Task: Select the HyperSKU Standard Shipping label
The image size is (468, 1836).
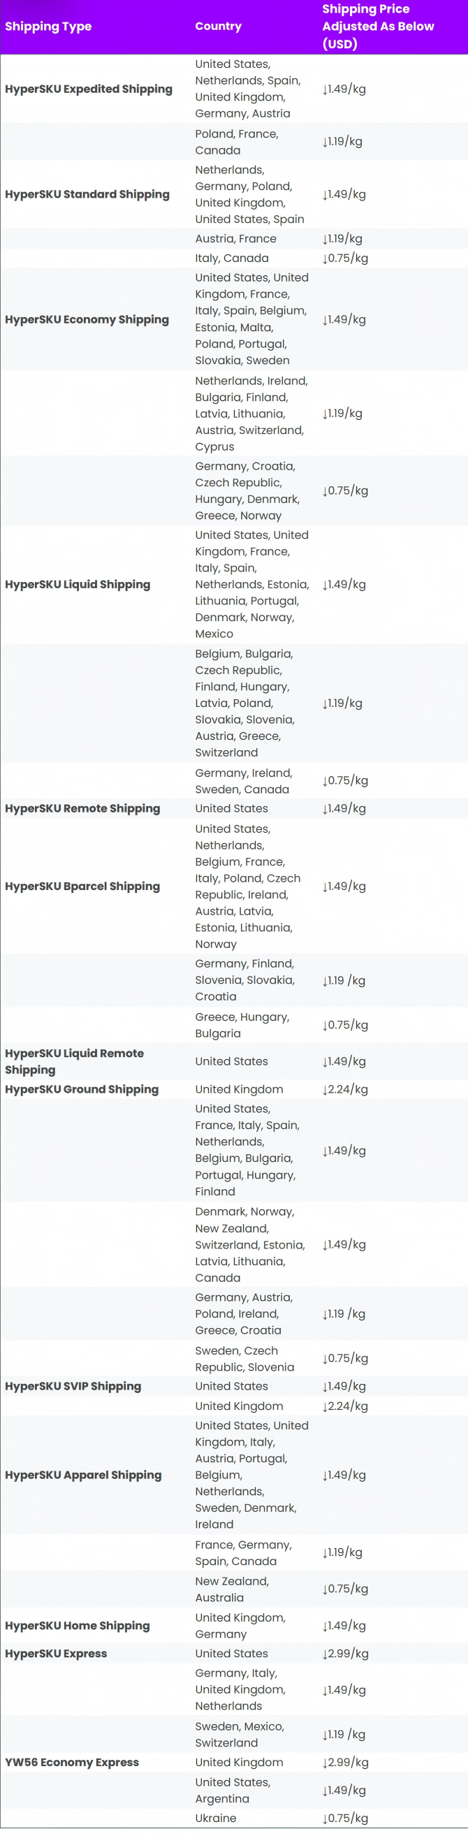Action: pyautogui.click(x=87, y=195)
